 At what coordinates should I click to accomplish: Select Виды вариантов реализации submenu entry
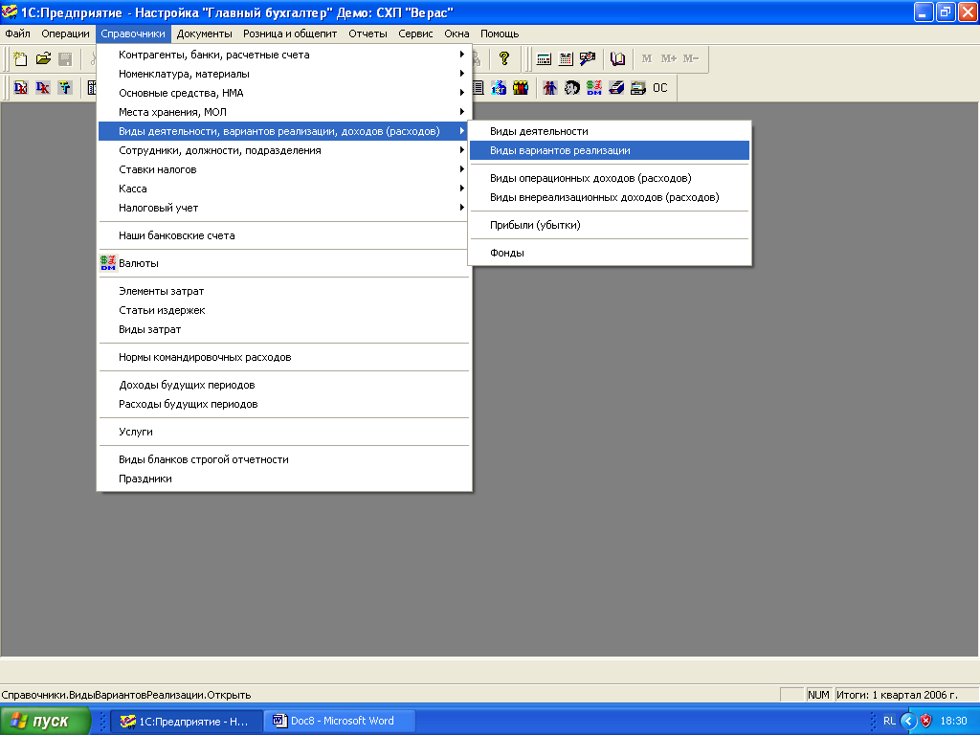pyautogui.click(x=610, y=150)
